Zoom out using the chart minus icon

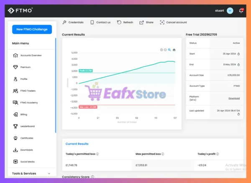pos(165,50)
